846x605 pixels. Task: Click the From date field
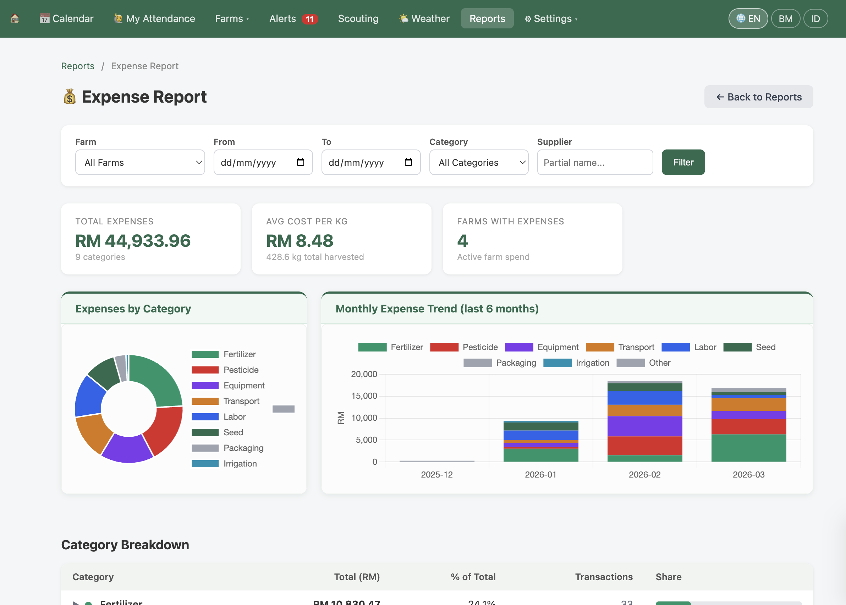(x=263, y=162)
